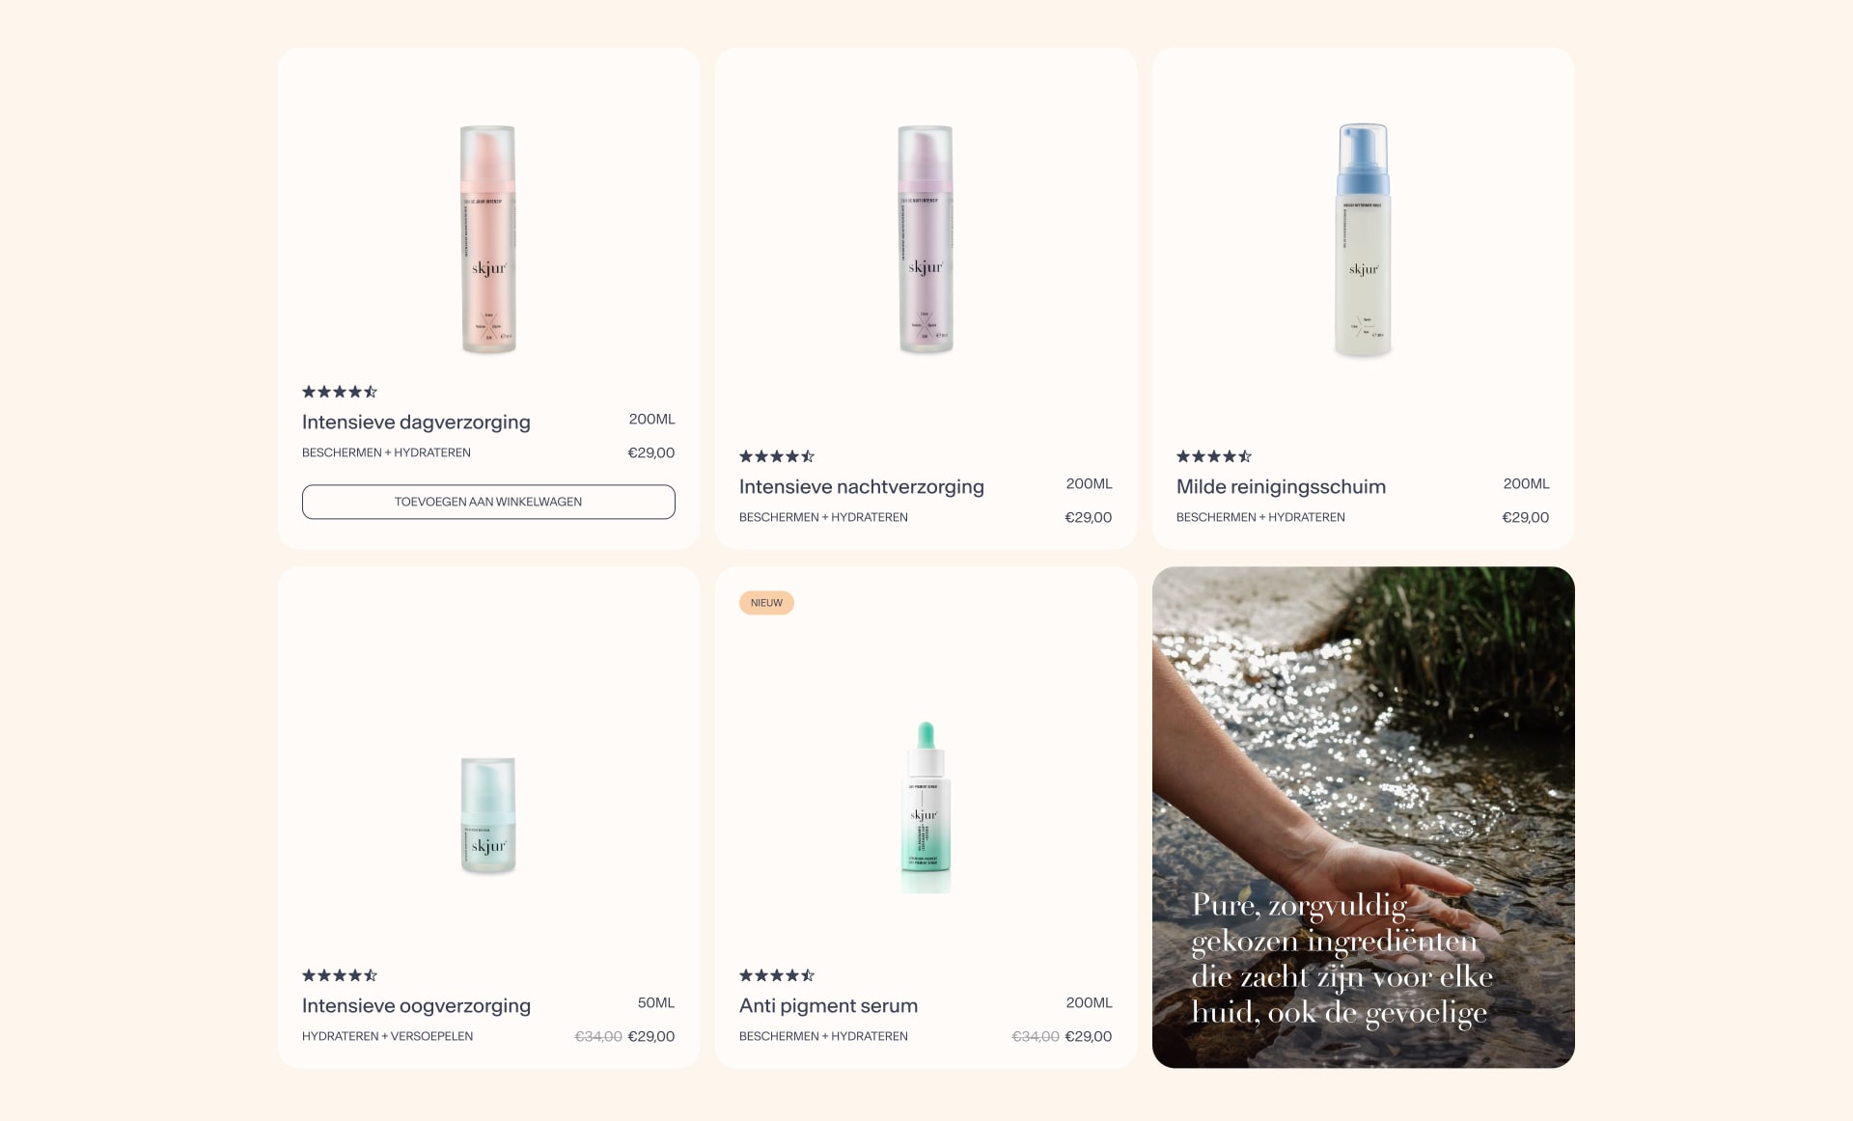Click star rating of Intensieve dagverzorging
Screen dimensions: 1853x1121
pyautogui.click(x=340, y=392)
